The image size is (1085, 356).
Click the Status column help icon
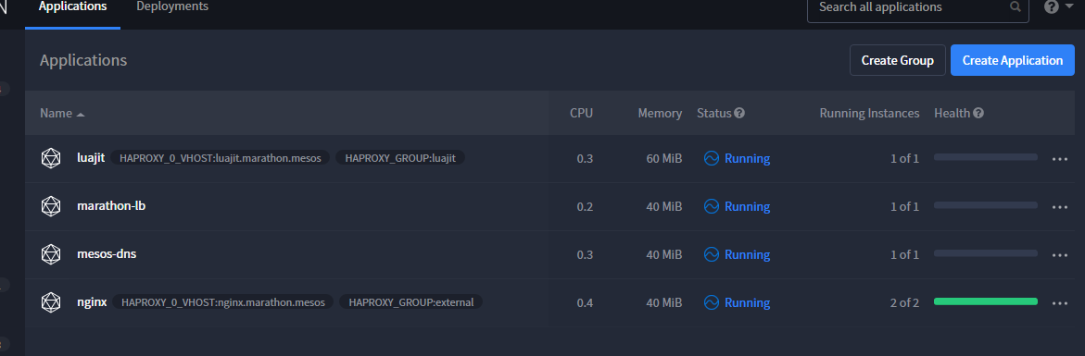[739, 113]
